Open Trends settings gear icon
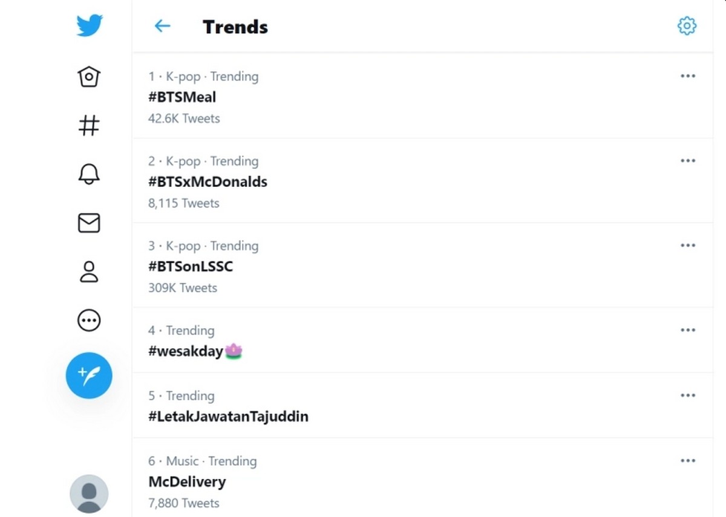Screen dimensions: 726x517 coord(687,26)
